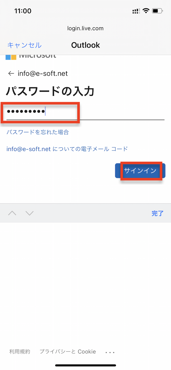Open the 電子メール コード email code link
Image resolution: width=171 pixels, height=370 pixels.
tap(67, 149)
